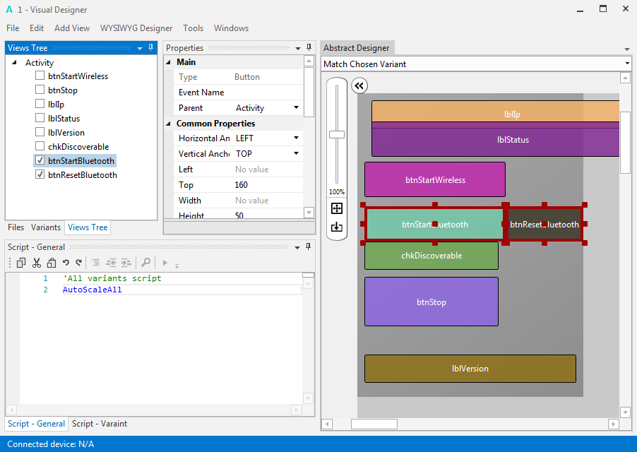The image size is (637, 452).
Task: Open the Horizontal Anchor dropdown set to LEFT
Action: coord(296,138)
